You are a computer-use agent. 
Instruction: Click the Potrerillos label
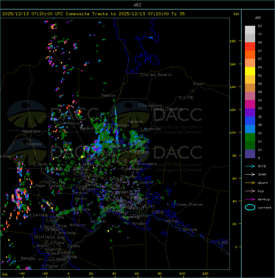coord(55,182)
